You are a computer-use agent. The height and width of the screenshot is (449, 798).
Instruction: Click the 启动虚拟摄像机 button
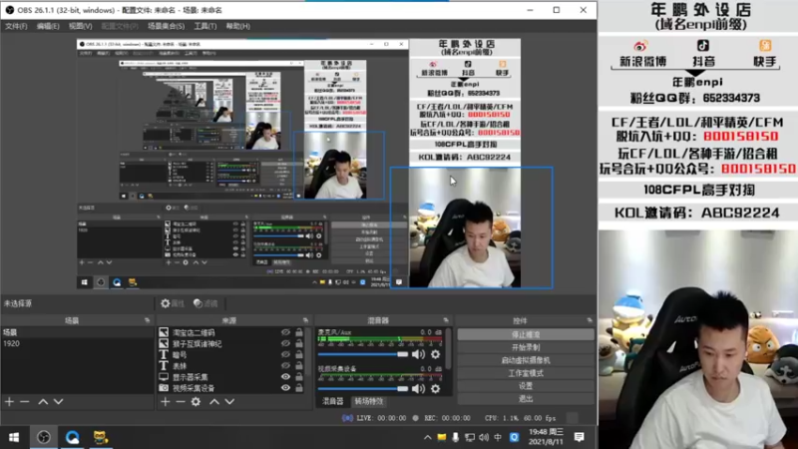click(x=526, y=360)
